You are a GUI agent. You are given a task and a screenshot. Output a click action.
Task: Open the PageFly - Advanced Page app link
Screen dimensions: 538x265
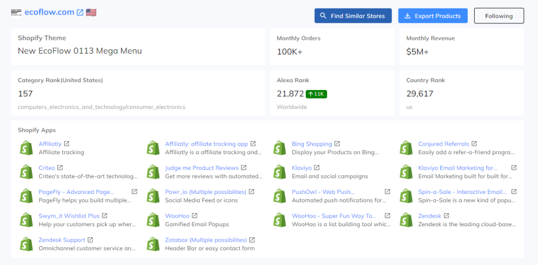click(76, 192)
